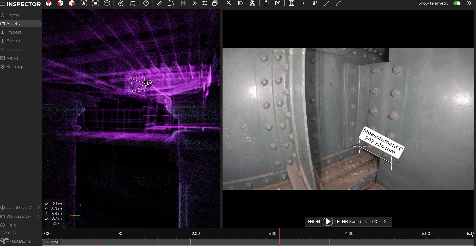Image resolution: width=476 pixels, height=246 pixels.
Task: Add a temperature measurement point
Action: pos(315,3)
